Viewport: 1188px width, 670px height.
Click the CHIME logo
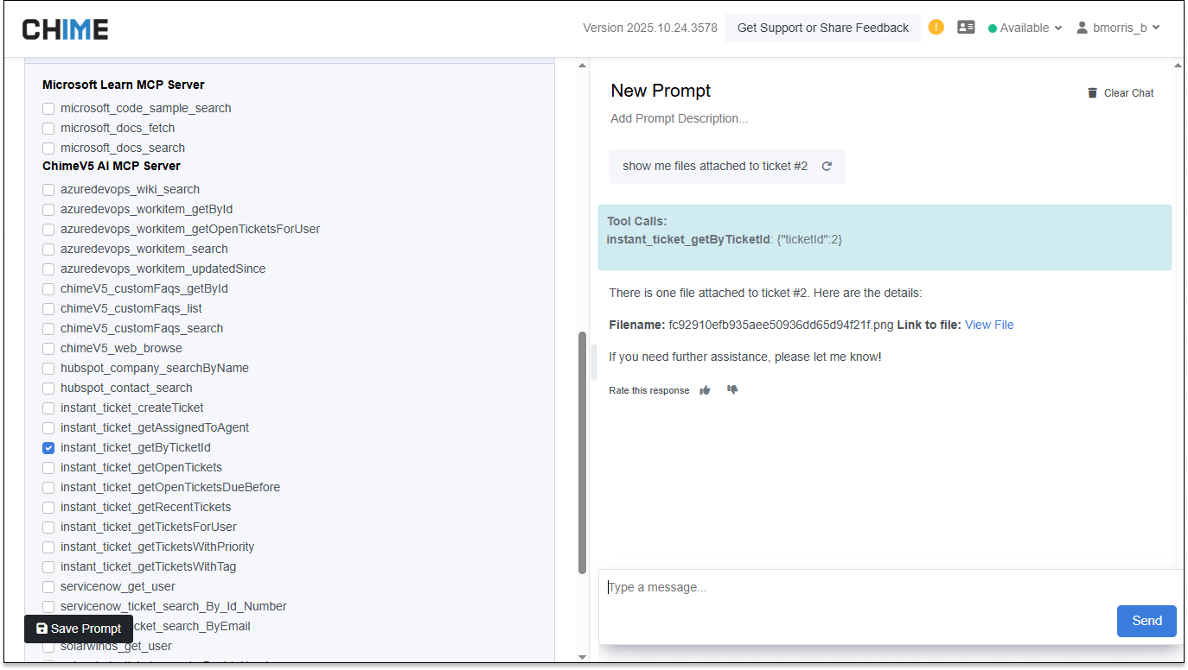[x=66, y=29]
